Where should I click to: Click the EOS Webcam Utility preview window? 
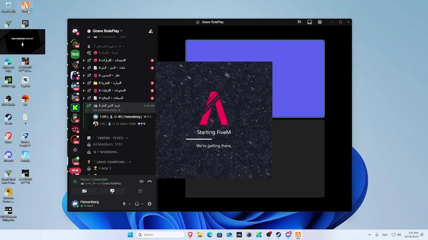coord(22,42)
